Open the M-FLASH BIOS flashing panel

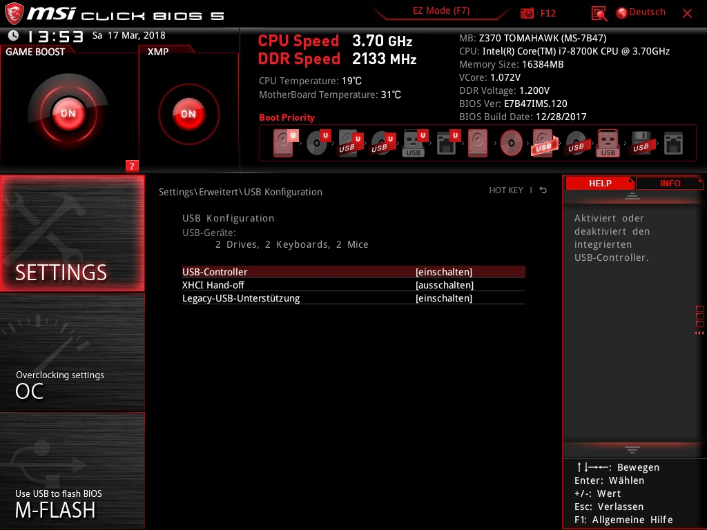click(72, 471)
